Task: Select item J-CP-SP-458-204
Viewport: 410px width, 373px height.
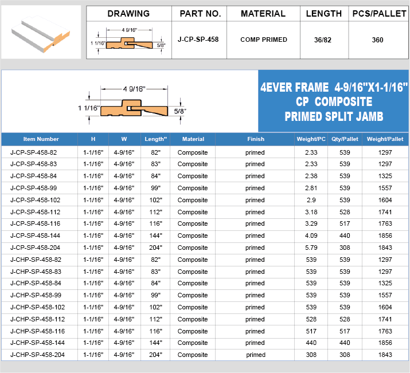Action: coord(36,248)
